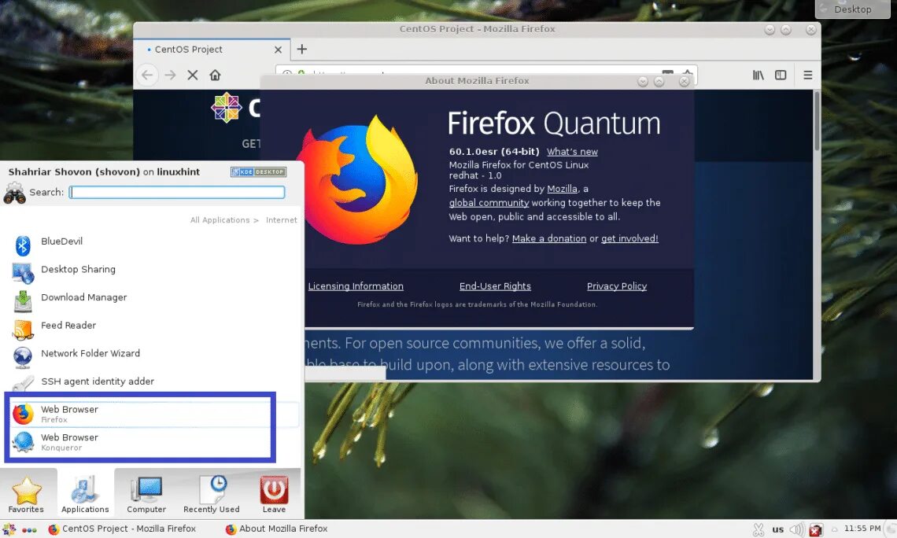Click the network disconnected tray icon
This screenshot has width=897, height=538.
click(816, 530)
